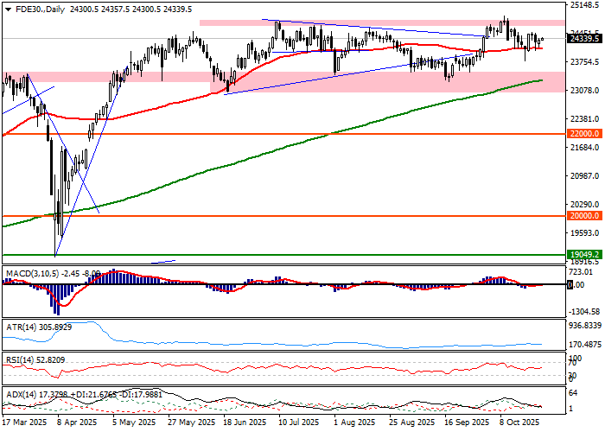This screenshot has height=432, width=605.
Task: Click the 25148.0 price axis label
Action: coord(585,5)
